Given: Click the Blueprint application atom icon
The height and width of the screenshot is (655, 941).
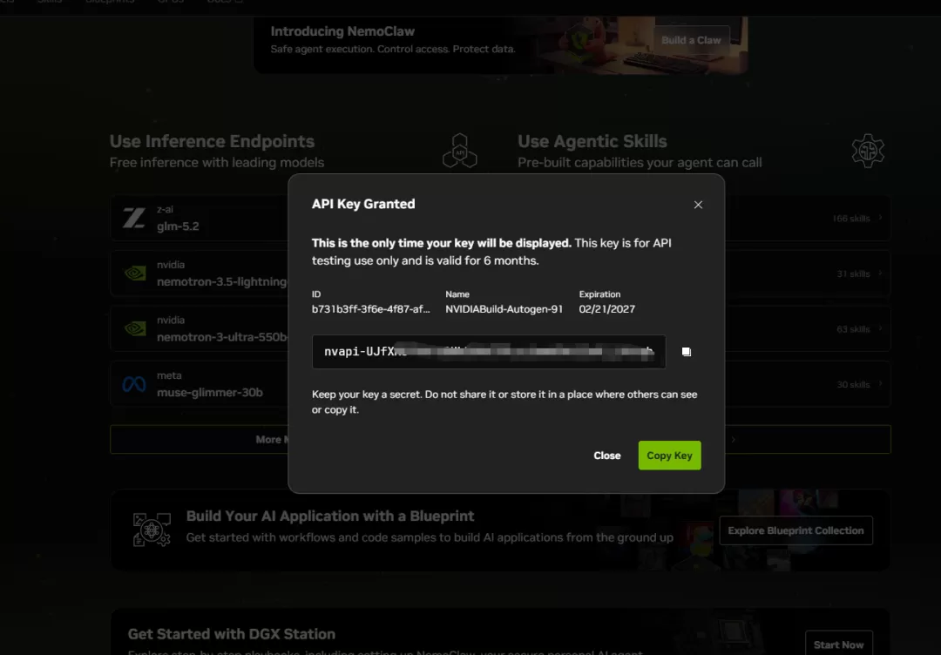Looking at the screenshot, I should (x=152, y=529).
